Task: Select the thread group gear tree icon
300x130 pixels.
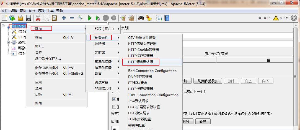Action: click(14, 42)
